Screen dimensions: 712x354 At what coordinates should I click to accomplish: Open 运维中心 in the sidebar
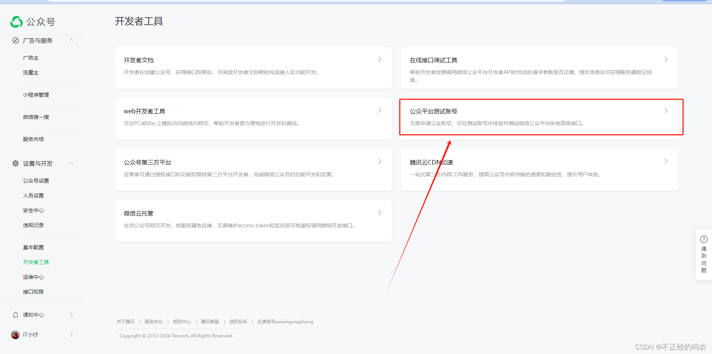pos(33,277)
